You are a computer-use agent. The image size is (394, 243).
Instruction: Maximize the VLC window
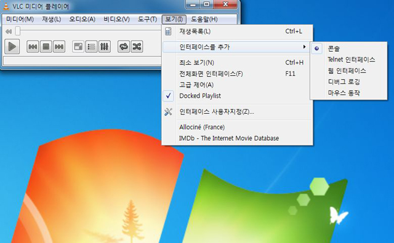(207, 4)
